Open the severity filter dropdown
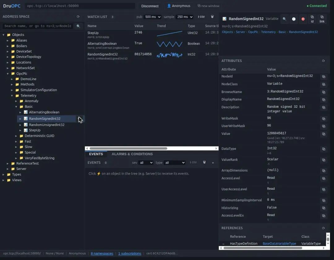This screenshot has width=334, height=260. 146,162
